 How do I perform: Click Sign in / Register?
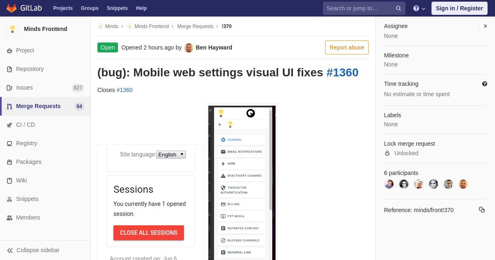point(459,8)
